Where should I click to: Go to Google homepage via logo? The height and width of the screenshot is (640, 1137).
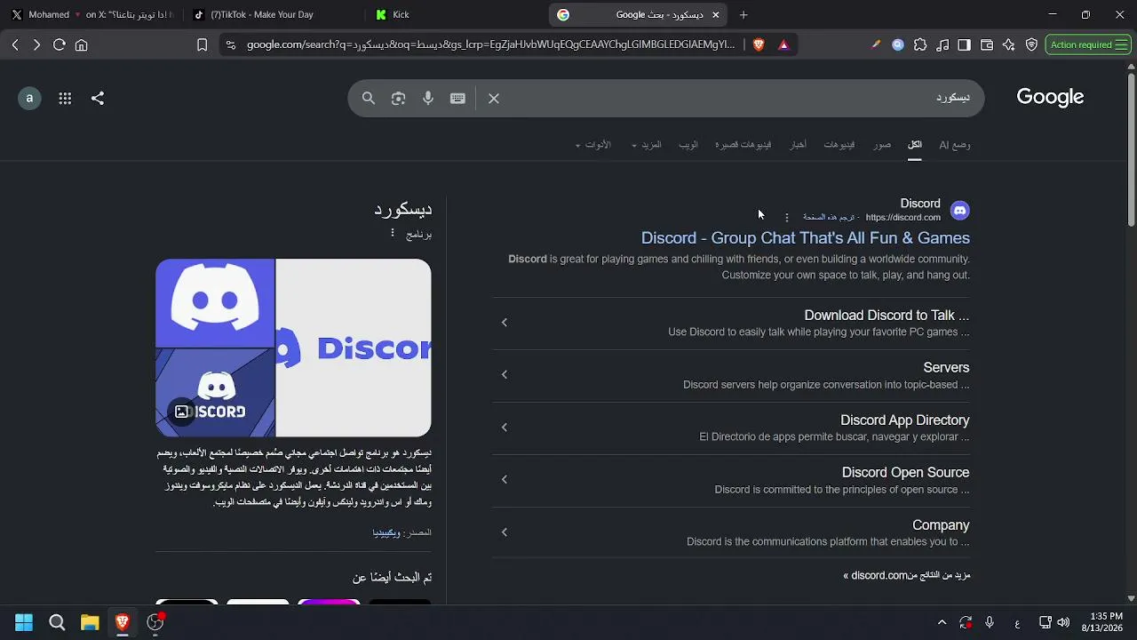click(x=1050, y=97)
